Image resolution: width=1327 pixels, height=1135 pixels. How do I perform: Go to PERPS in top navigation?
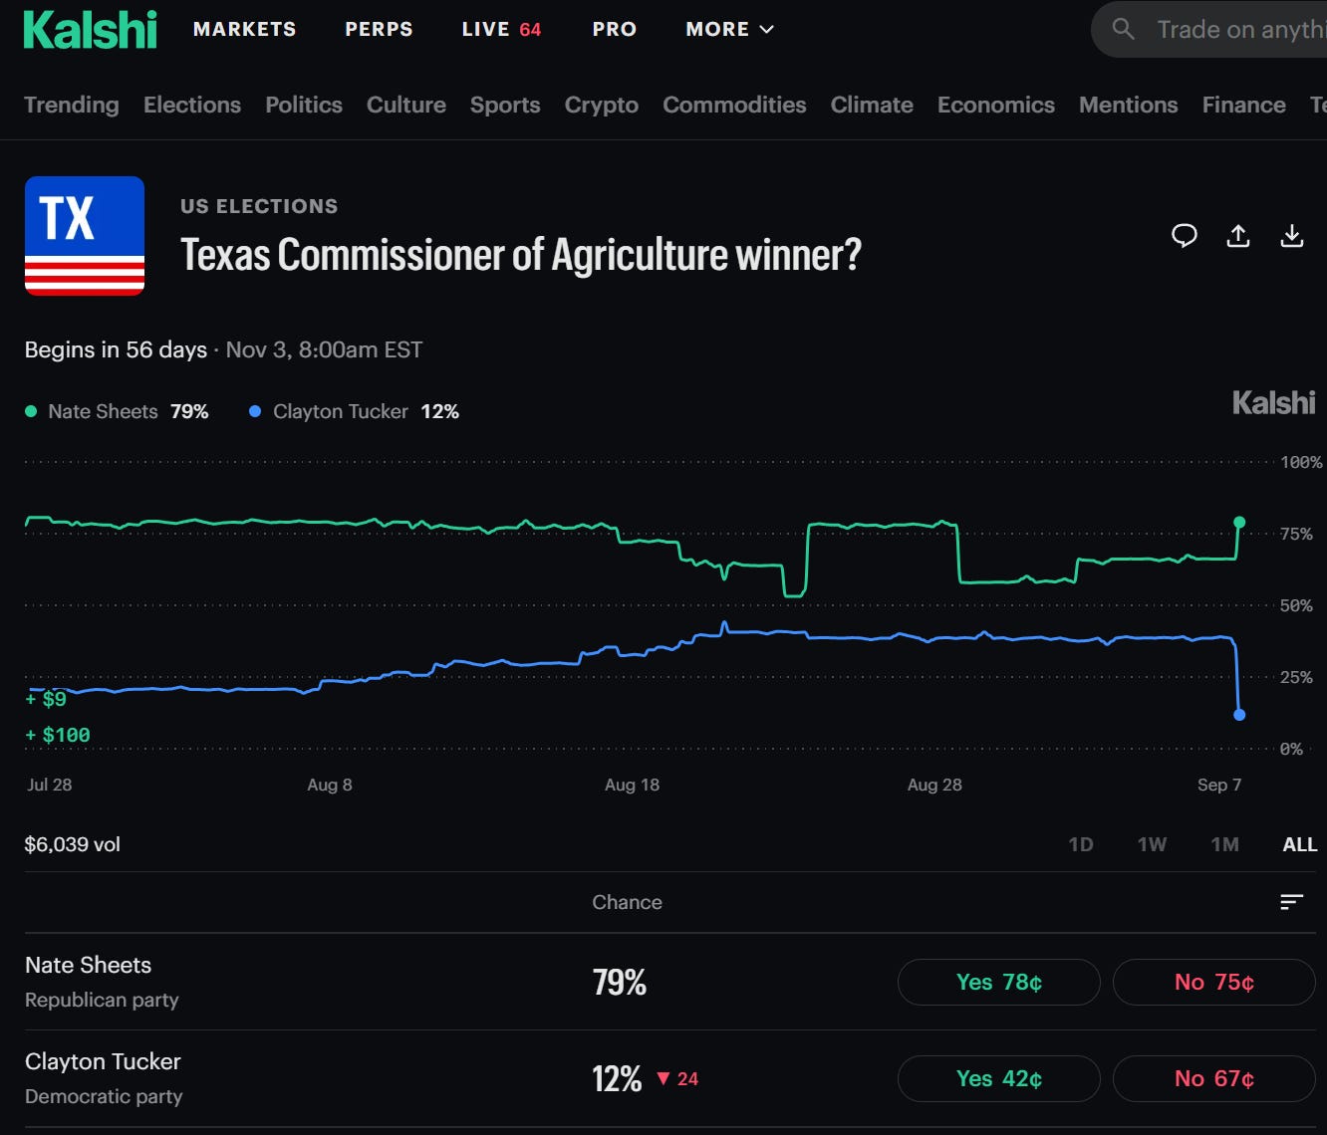point(379,30)
